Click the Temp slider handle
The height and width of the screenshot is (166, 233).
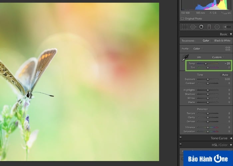206,64
